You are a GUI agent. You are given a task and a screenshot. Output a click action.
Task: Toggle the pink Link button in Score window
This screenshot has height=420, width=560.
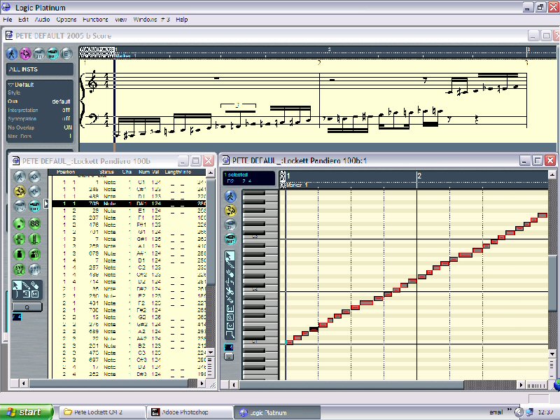pos(26,53)
